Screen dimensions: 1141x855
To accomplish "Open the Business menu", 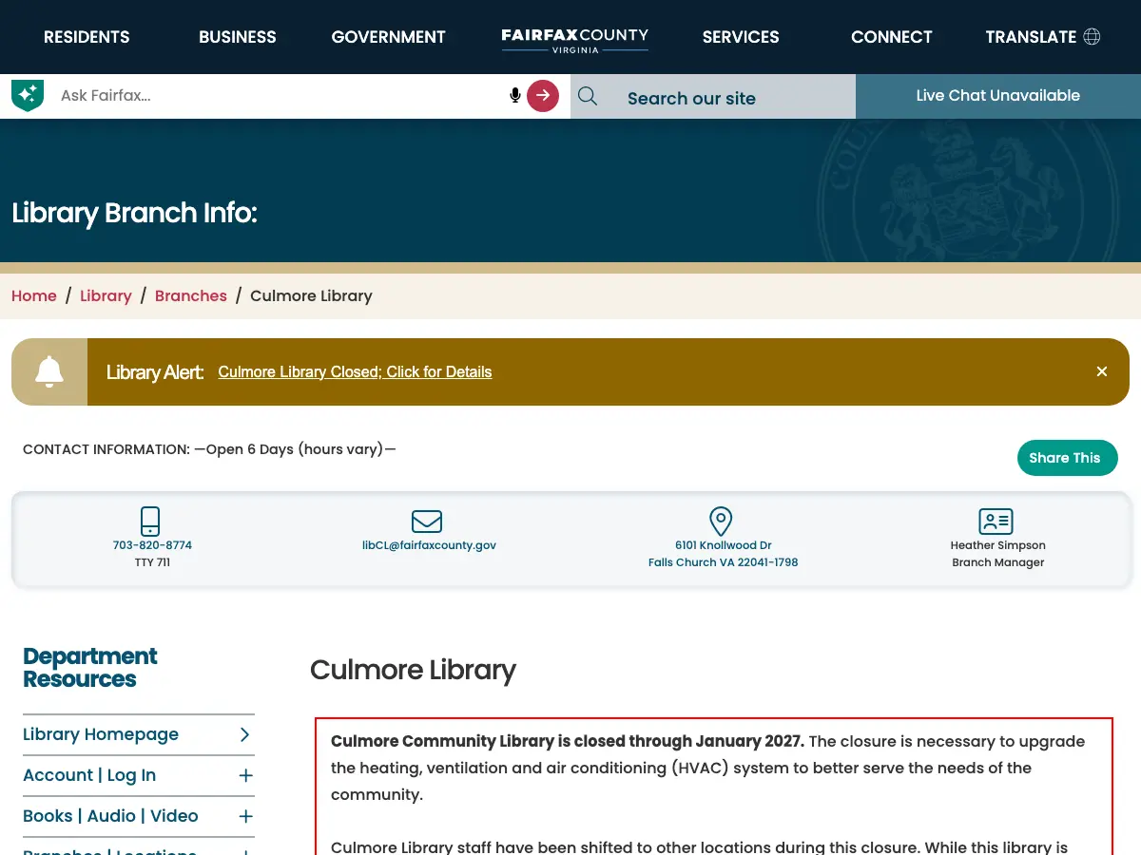I will (238, 37).
